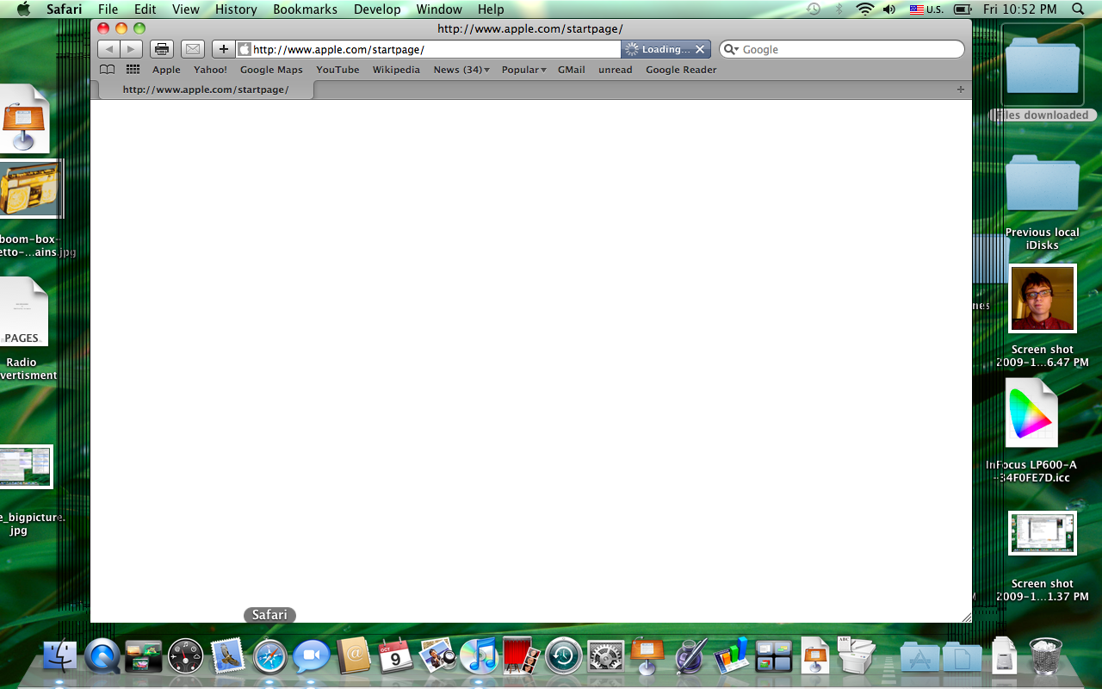Launch iTunes from the Dock

[x=479, y=657]
